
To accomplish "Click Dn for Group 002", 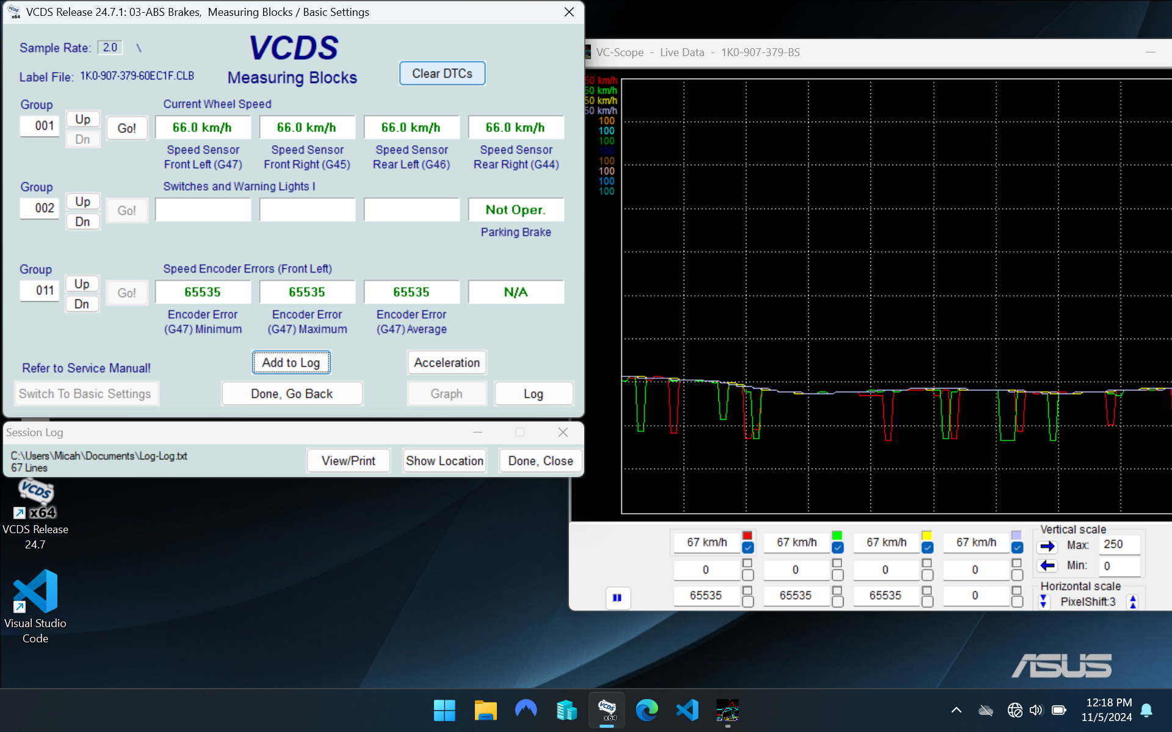I will [82, 221].
